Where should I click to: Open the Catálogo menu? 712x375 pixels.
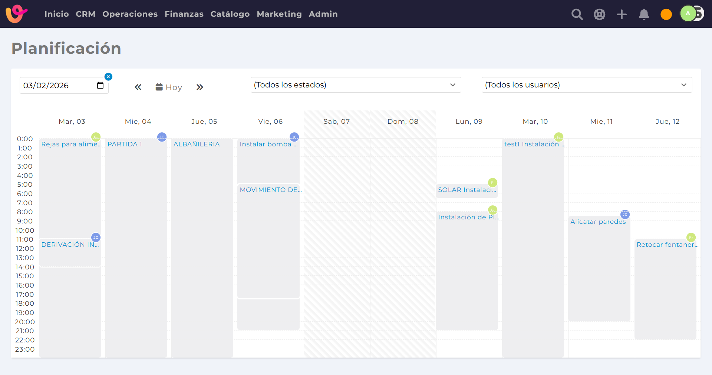[230, 14]
